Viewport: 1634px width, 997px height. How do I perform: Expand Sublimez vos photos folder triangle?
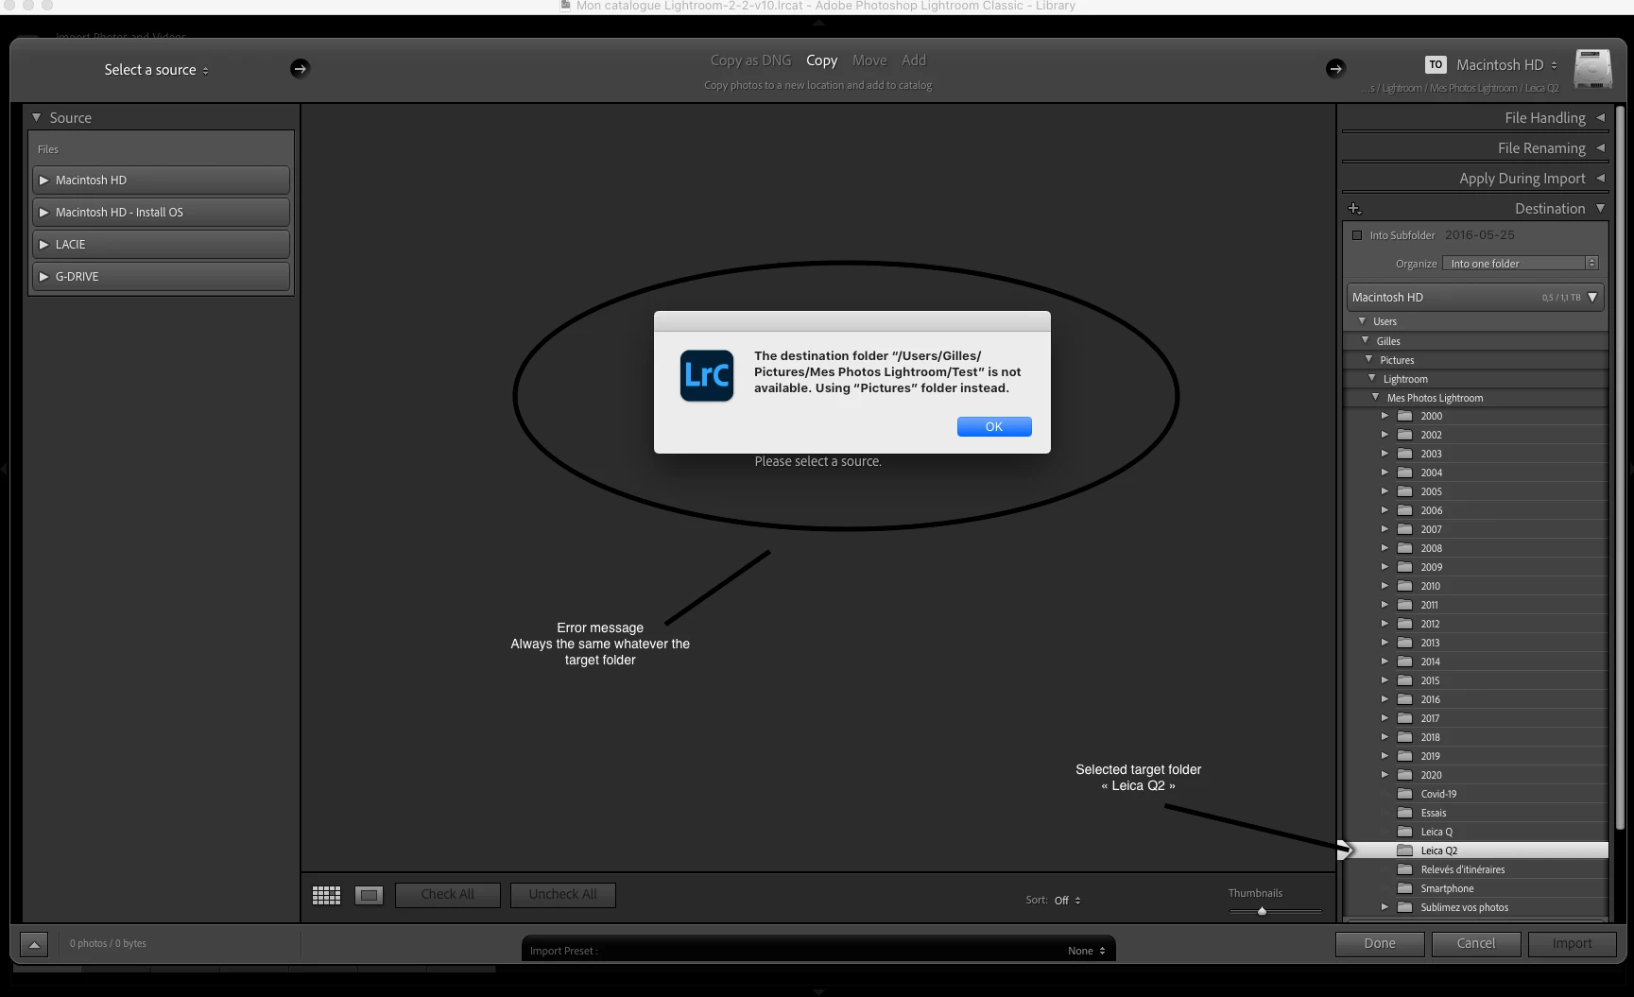point(1385,907)
